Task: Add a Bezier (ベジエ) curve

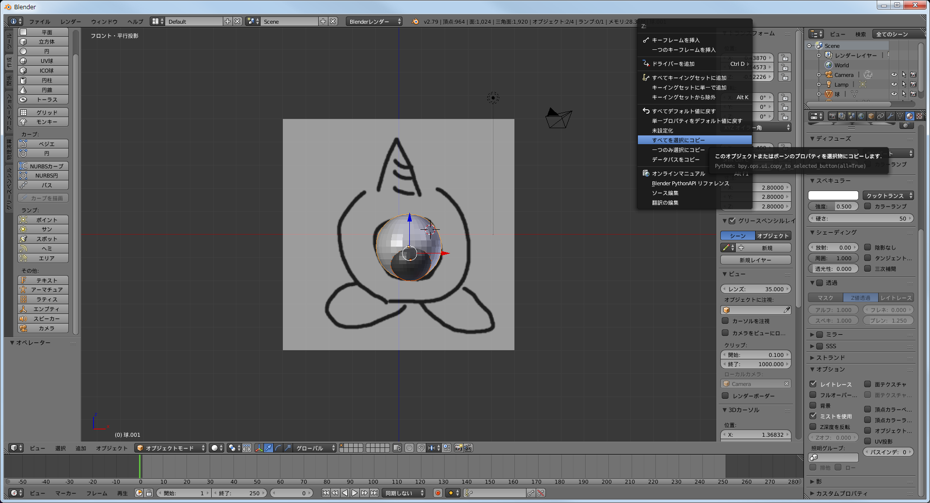Action: click(43, 144)
